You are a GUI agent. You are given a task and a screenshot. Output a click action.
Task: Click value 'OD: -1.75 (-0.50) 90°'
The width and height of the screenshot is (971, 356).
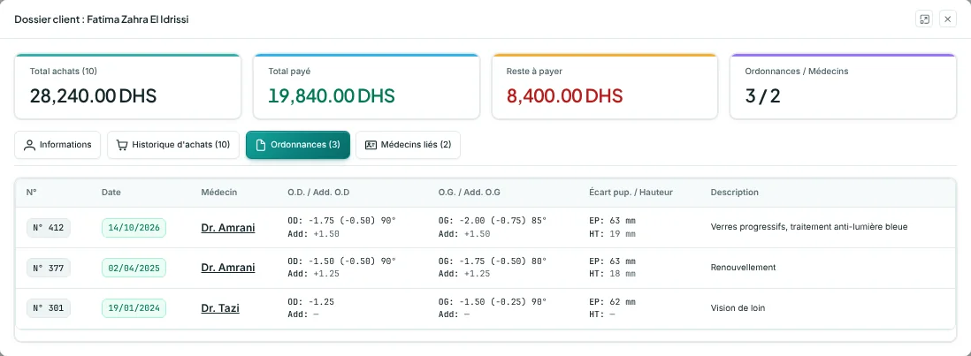tap(342, 221)
